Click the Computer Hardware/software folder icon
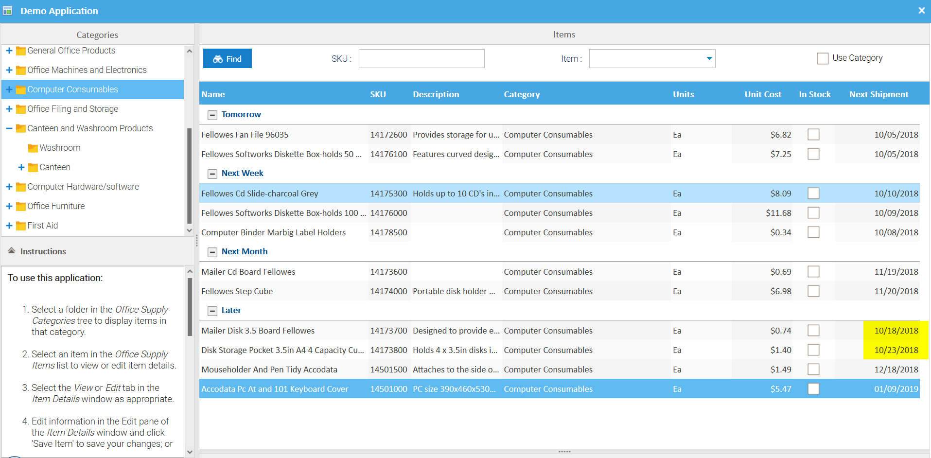Viewport: 931px width, 458px height. 21,187
